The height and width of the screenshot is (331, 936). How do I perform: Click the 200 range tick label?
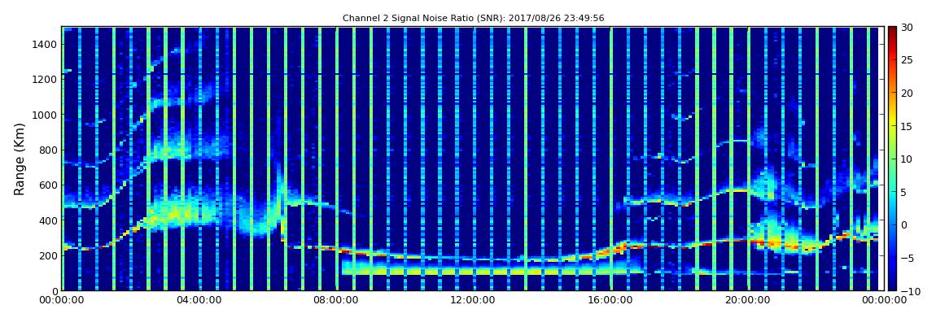click(48, 255)
